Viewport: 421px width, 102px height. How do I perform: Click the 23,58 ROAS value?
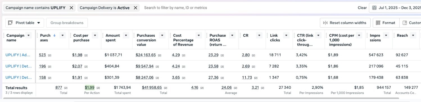[x=213, y=66]
